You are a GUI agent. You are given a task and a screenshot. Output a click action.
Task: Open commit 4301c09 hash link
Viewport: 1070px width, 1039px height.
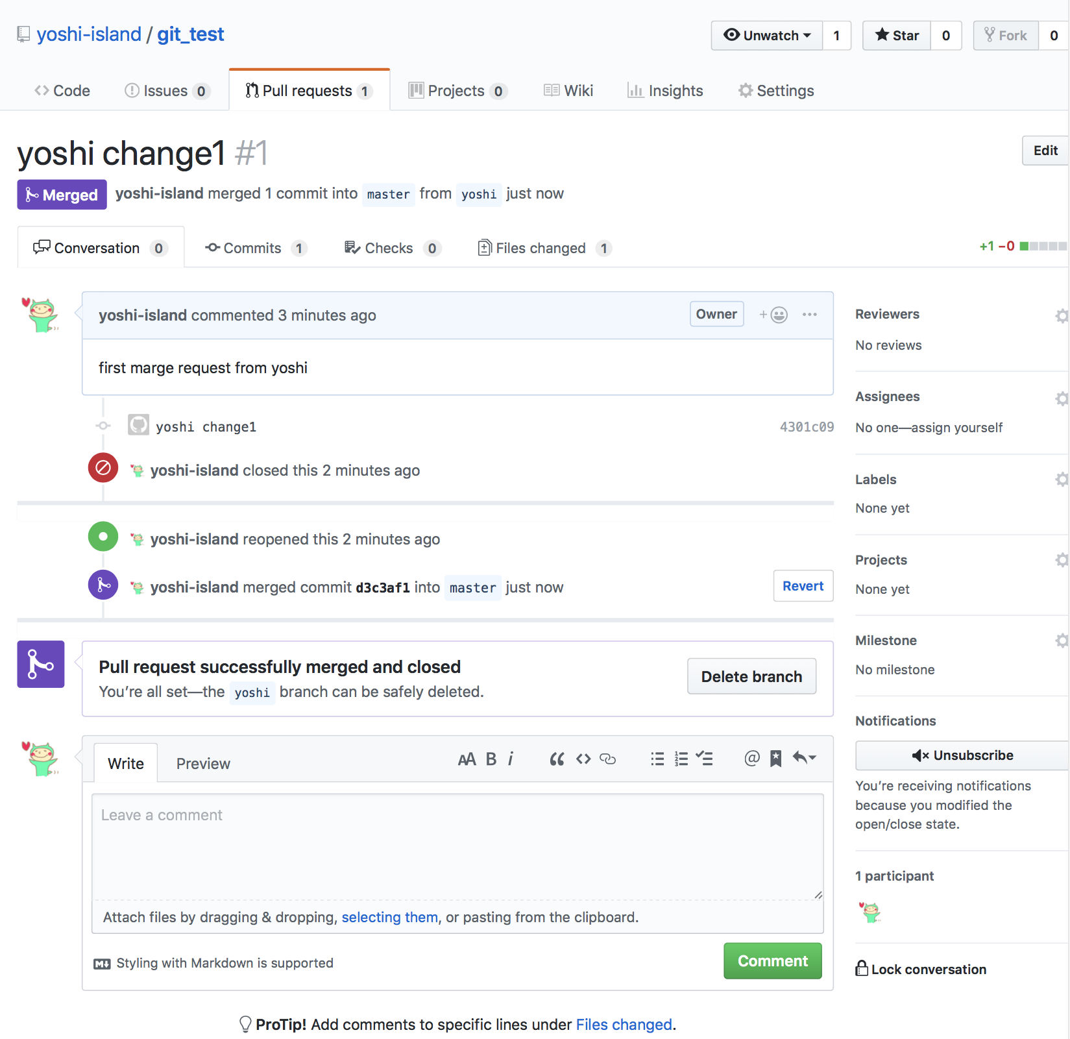(807, 427)
